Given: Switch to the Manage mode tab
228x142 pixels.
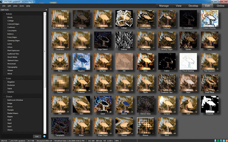Looking at the screenshot, I should tap(164, 6).
